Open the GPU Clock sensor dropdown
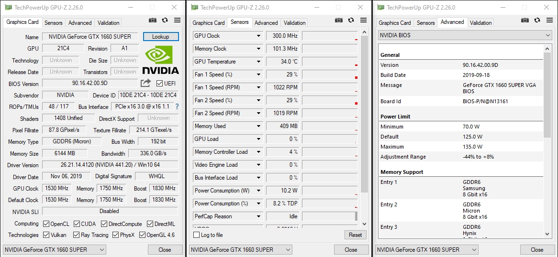 [258, 36]
